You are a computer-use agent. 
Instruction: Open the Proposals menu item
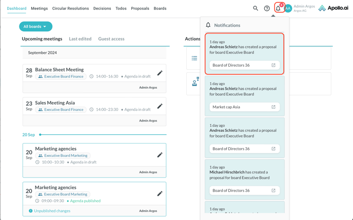pos(140,9)
